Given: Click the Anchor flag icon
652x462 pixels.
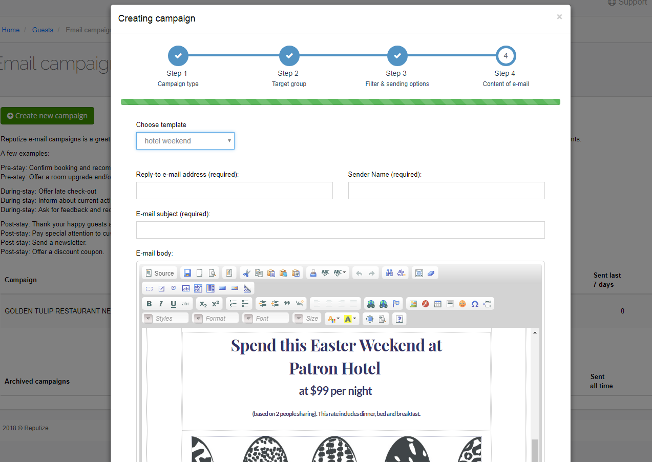Looking at the screenshot, I should (x=396, y=304).
